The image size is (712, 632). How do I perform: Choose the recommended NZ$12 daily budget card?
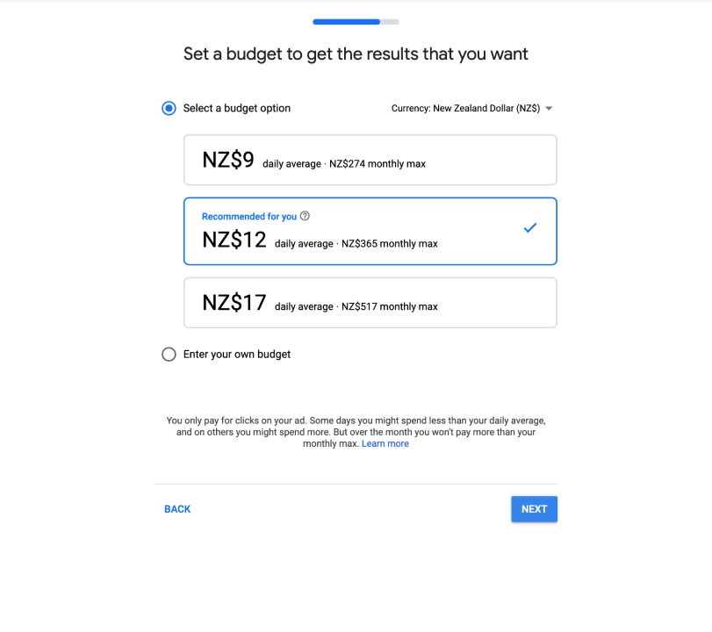point(370,231)
